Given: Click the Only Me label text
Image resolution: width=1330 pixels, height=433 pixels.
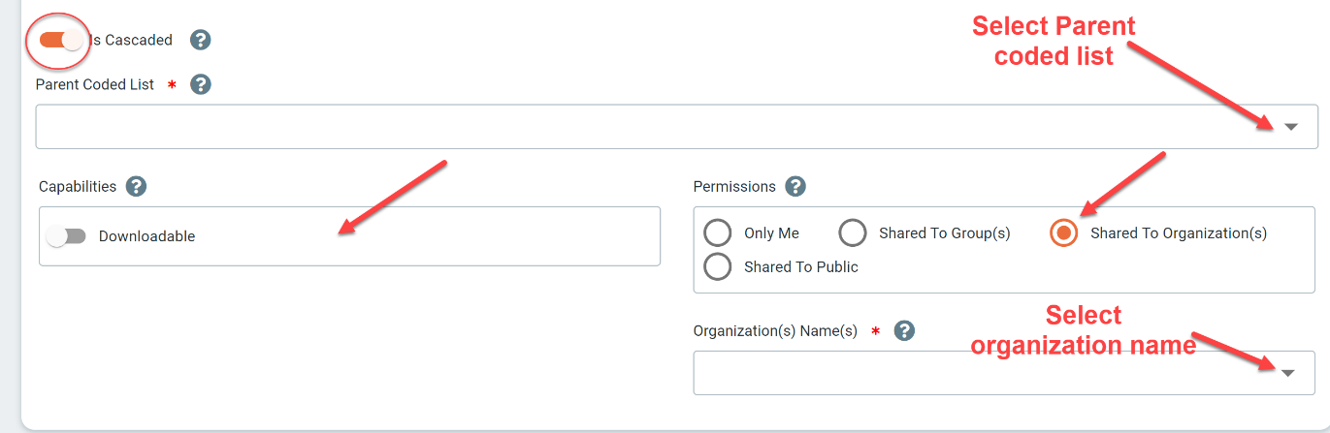Looking at the screenshot, I should (x=771, y=233).
